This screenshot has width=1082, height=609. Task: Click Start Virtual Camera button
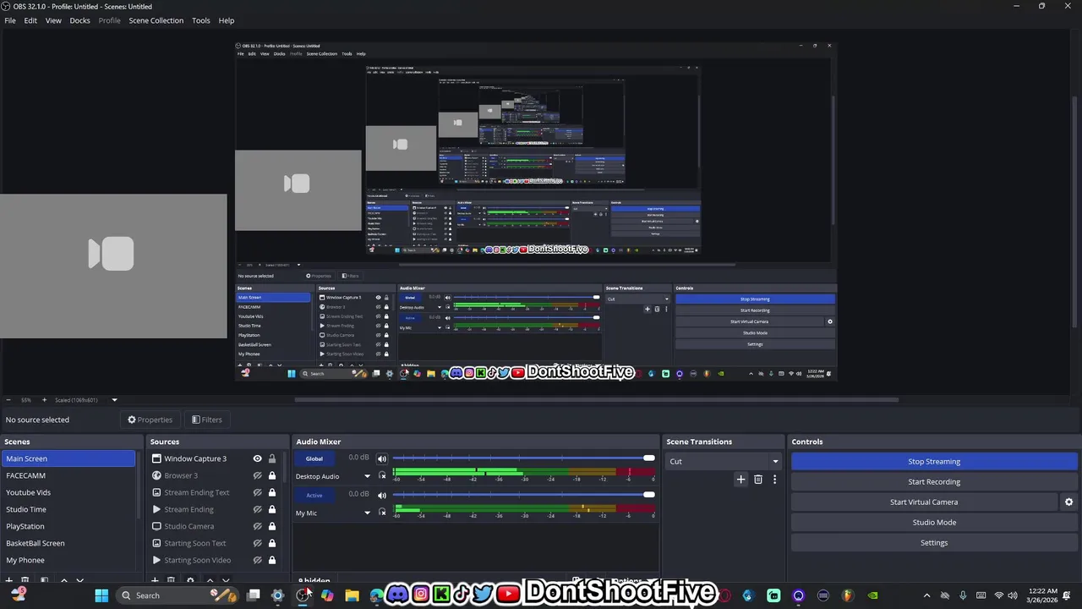(x=924, y=502)
